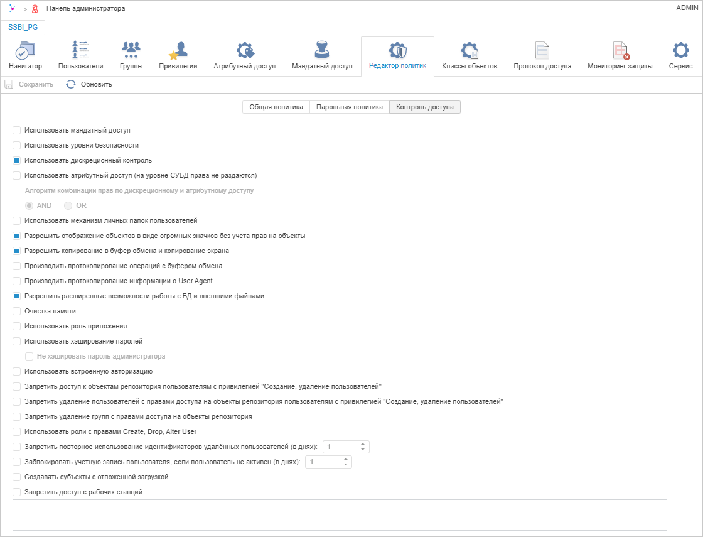Viewport: 703px width, 537px height.
Task: Click the home logo icon in breadcrumb
Action: pos(12,8)
